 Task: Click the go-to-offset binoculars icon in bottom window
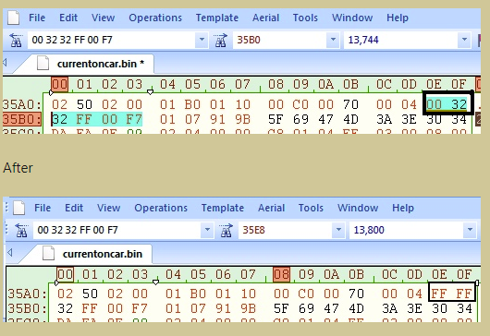(x=227, y=230)
